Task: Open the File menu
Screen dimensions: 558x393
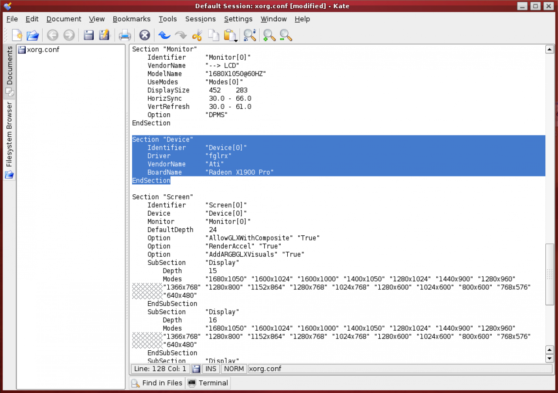Action: 12,19
